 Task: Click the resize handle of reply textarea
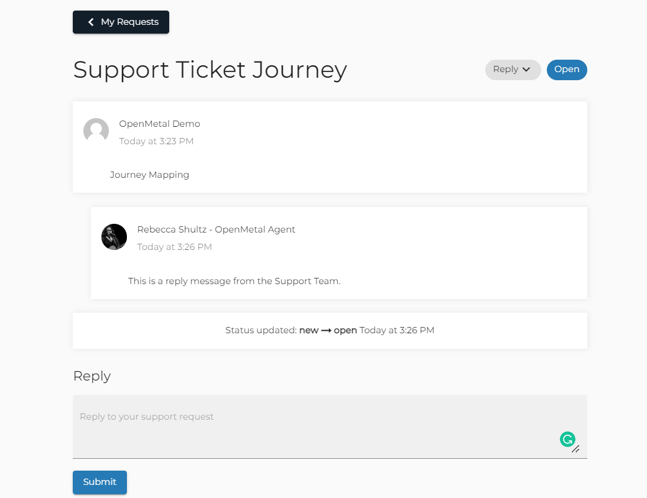point(576,449)
